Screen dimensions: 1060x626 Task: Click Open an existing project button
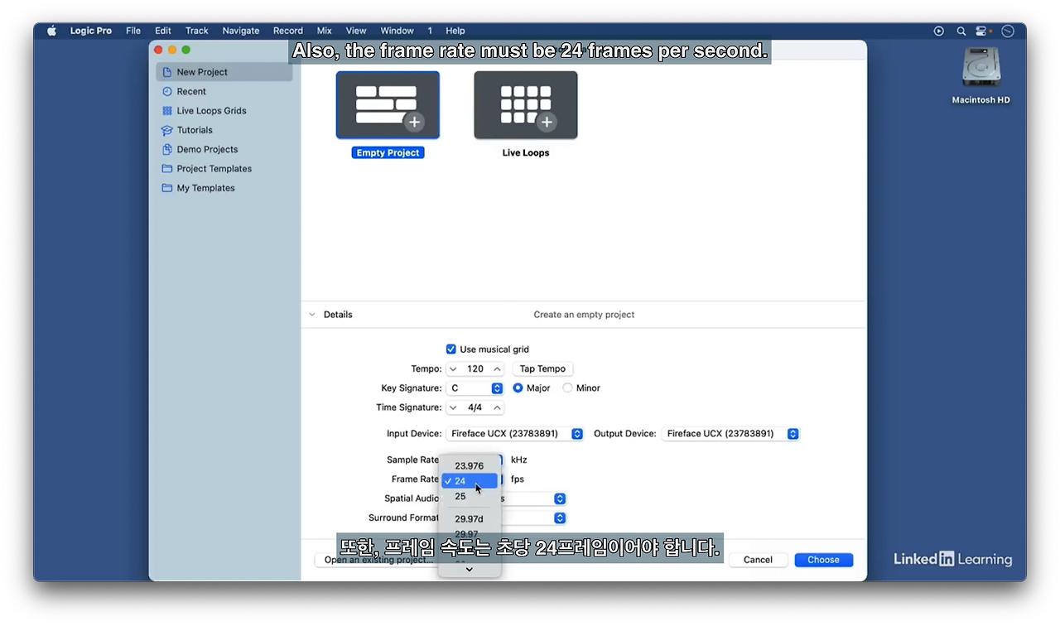click(x=377, y=560)
